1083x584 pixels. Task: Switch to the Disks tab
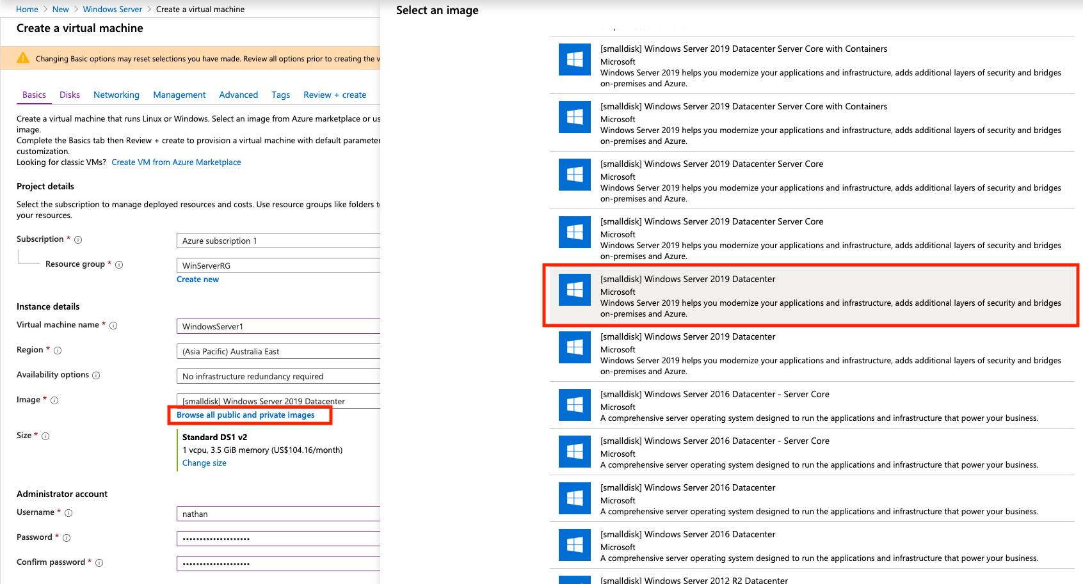coord(70,95)
